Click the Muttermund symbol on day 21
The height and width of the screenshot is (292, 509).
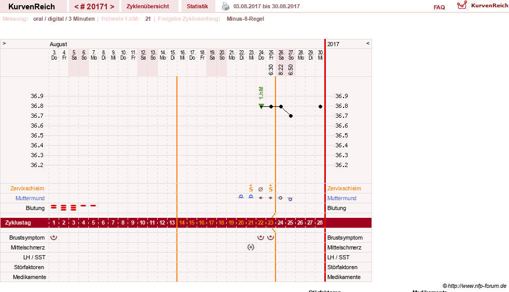coord(251,197)
